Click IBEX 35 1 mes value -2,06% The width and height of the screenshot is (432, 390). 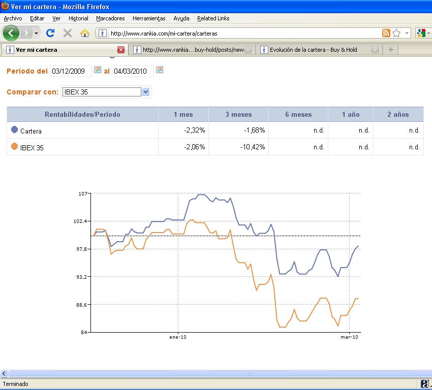[x=195, y=147]
